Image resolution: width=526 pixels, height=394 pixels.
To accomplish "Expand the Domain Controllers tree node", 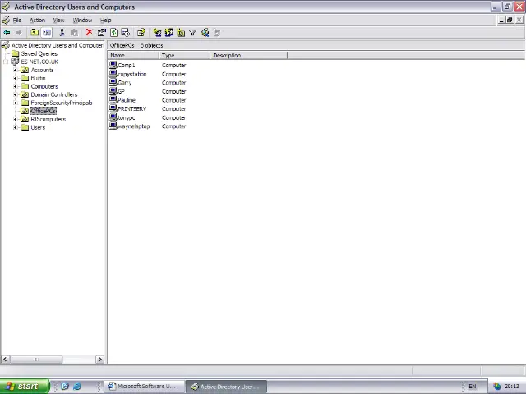I will 15,94.
